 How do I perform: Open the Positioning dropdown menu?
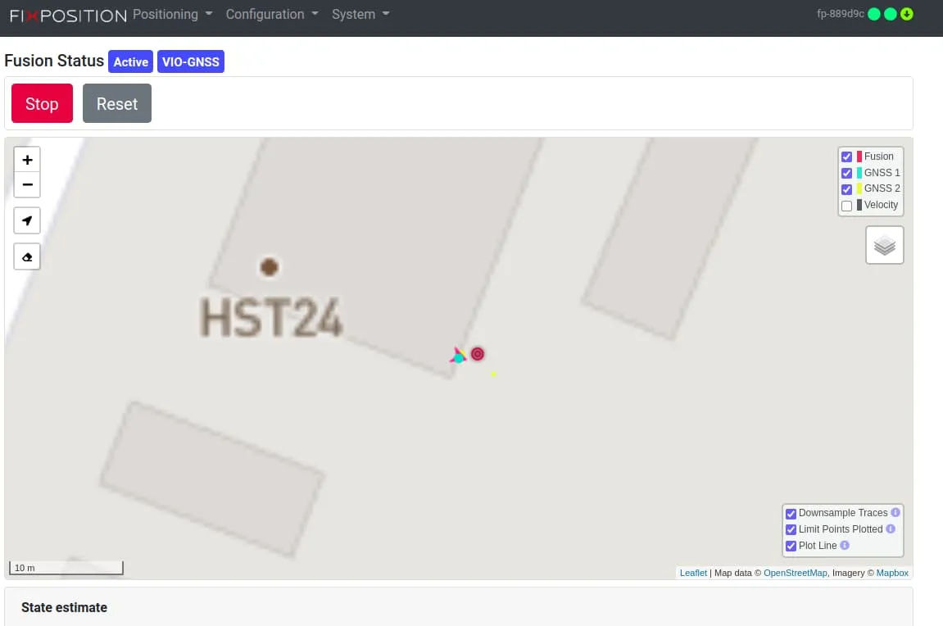pos(172,14)
